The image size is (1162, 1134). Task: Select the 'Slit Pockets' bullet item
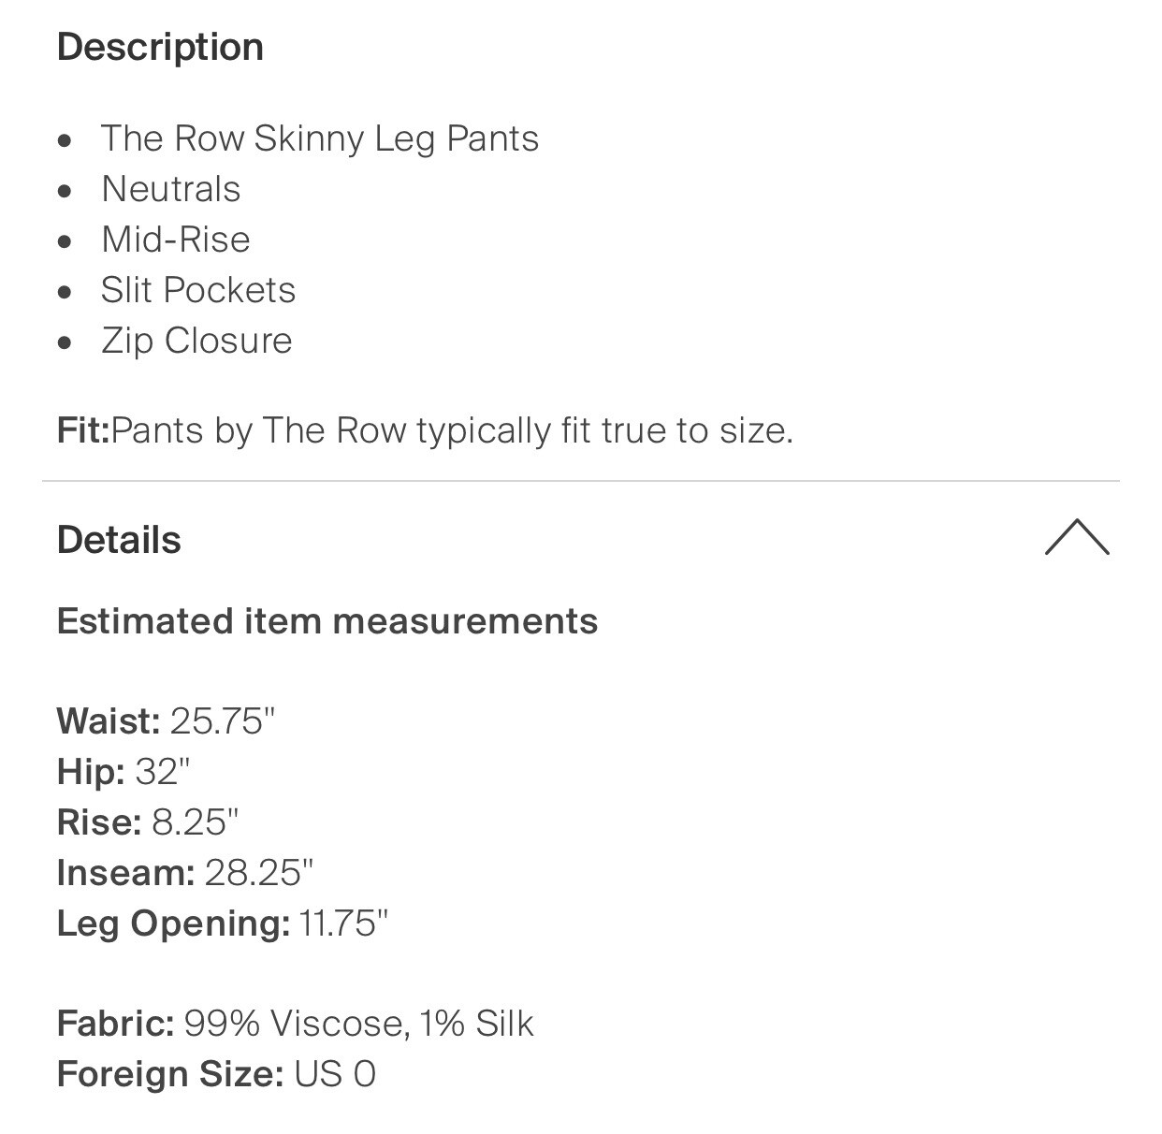tap(198, 290)
